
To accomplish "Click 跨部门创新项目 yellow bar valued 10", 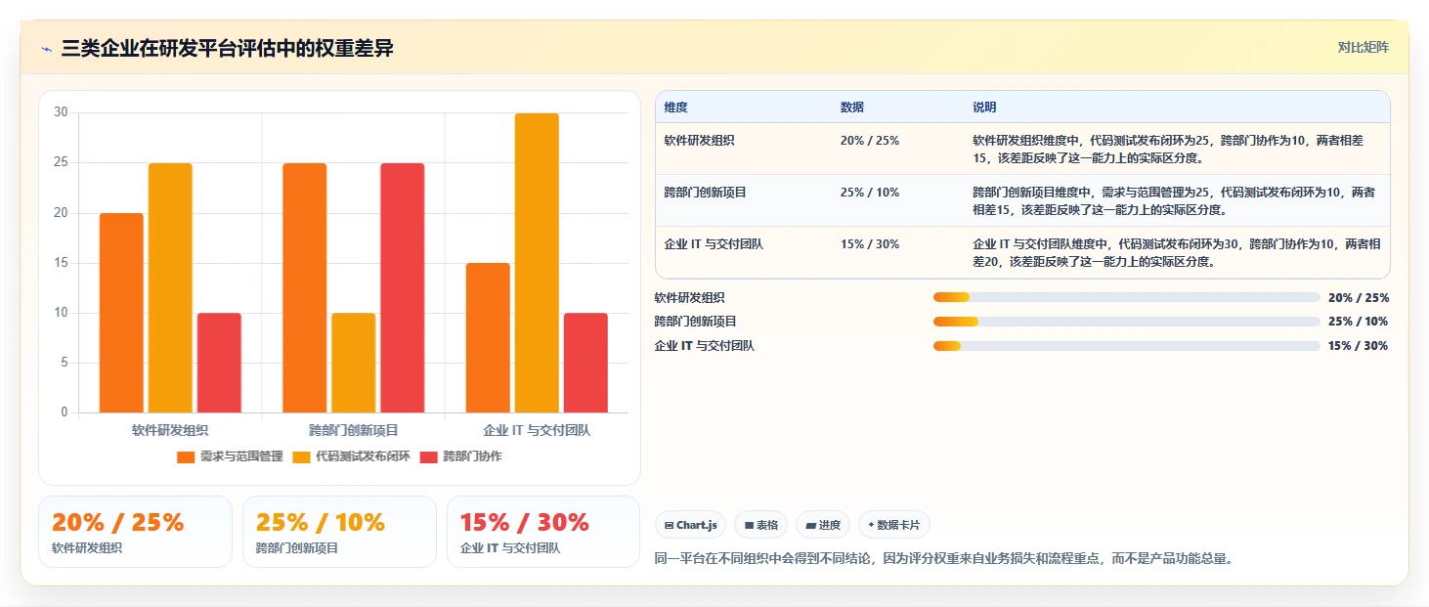I will pos(354,363).
